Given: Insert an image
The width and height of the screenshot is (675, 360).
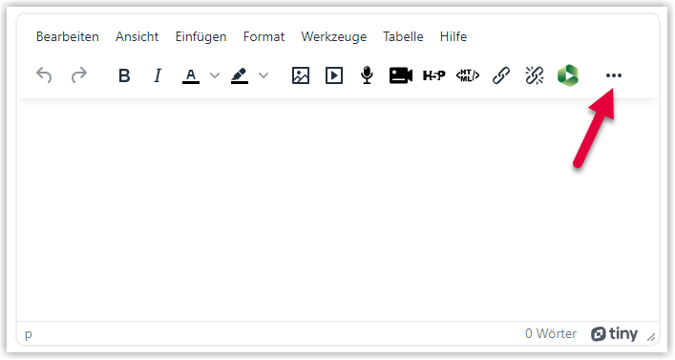Looking at the screenshot, I should tap(301, 75).
